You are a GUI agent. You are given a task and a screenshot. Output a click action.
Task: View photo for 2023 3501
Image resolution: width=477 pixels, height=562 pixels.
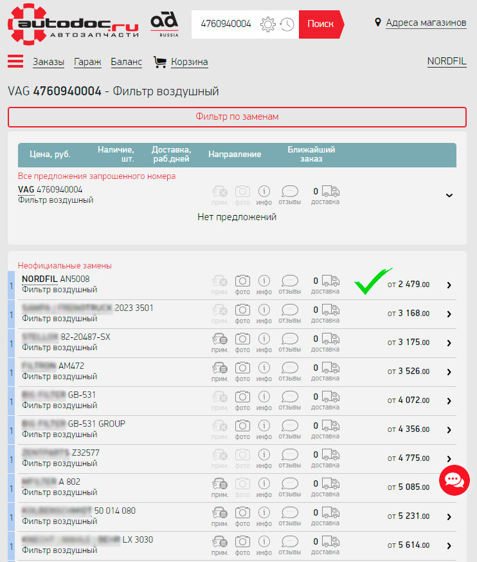point(242,314)
